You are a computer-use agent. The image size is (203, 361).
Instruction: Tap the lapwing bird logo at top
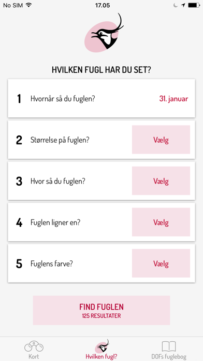tap(104, 33)
